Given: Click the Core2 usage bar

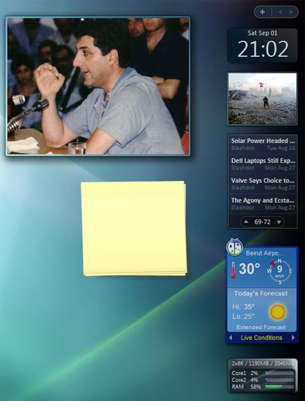Looking at the screenshot, I should tap(279, 380).
